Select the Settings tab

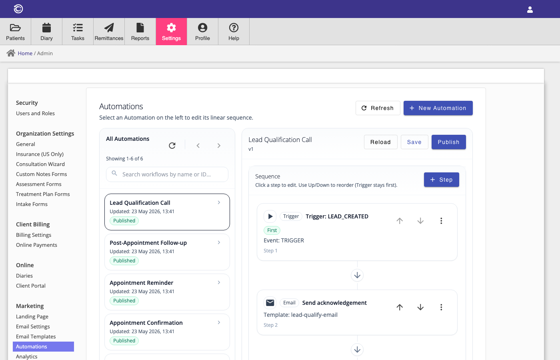tap(172, 32)
